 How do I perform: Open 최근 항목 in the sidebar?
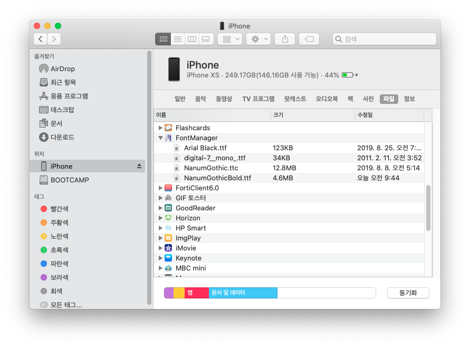click(87, 82)
